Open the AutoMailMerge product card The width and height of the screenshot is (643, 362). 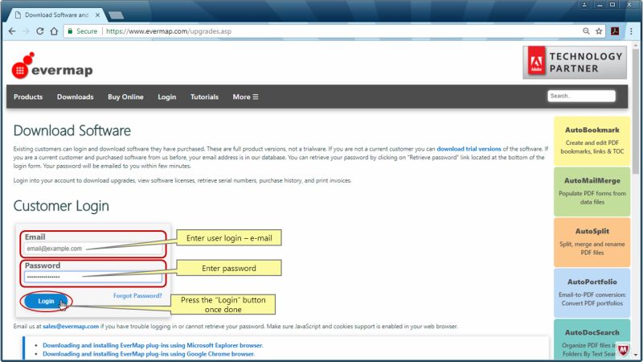(592, 191)
